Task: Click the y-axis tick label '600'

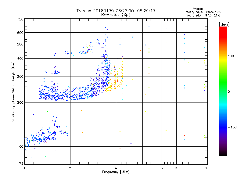Action: pyautogui.click(x=20, y=33)
